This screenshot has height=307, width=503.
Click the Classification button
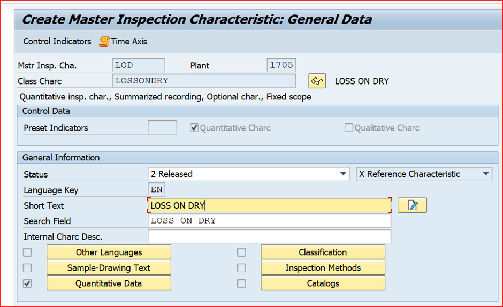pos(323,252)
